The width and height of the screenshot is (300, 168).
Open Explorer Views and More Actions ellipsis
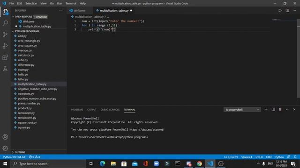pyautogui.click(x=61, y=10)
